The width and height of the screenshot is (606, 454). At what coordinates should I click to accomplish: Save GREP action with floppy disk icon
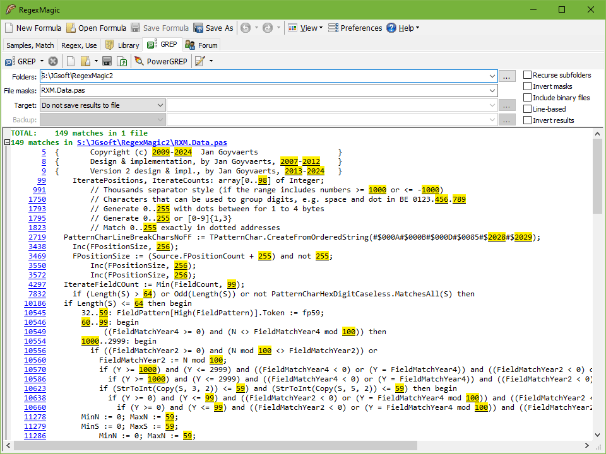[x=107, y=61]
